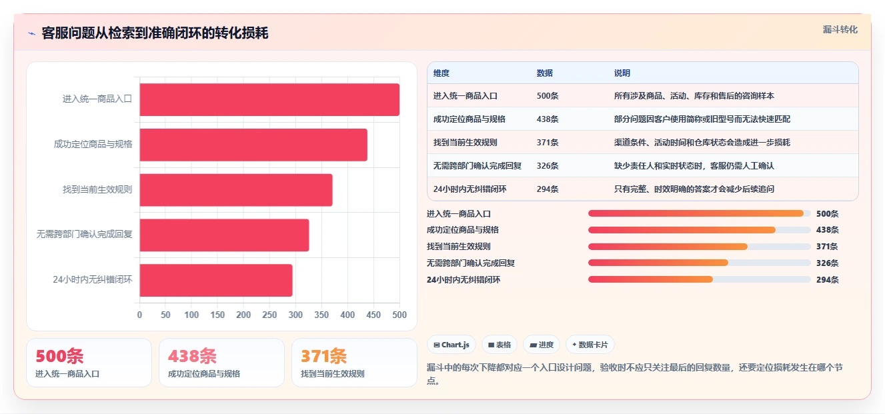
Task: Open the 438条 成功定位商品与规格 stat card
Action: (x=221, y=363)
